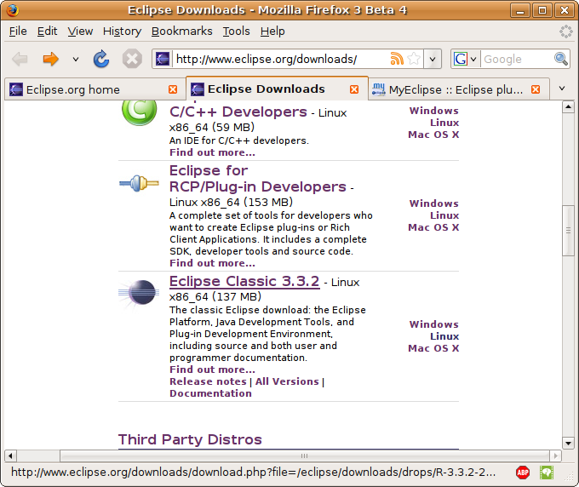Open the Tools menu
The height and width of the screenshot is (487, 579).
(x=236, y=32)
